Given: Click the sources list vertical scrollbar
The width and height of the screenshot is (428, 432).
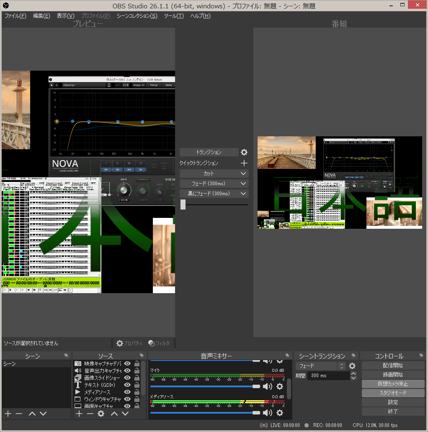Looking at the screenshot, I should [x=143, y=379].
